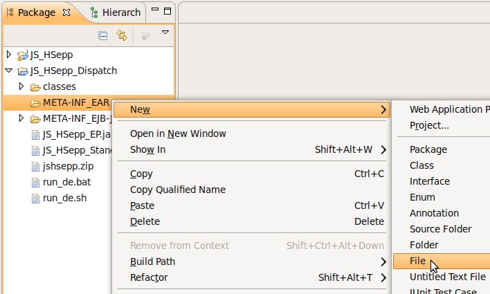This screenshot has width=490, height=294.
Task: Click the Collapse All toolbar icon
Action: click(103, 35)
